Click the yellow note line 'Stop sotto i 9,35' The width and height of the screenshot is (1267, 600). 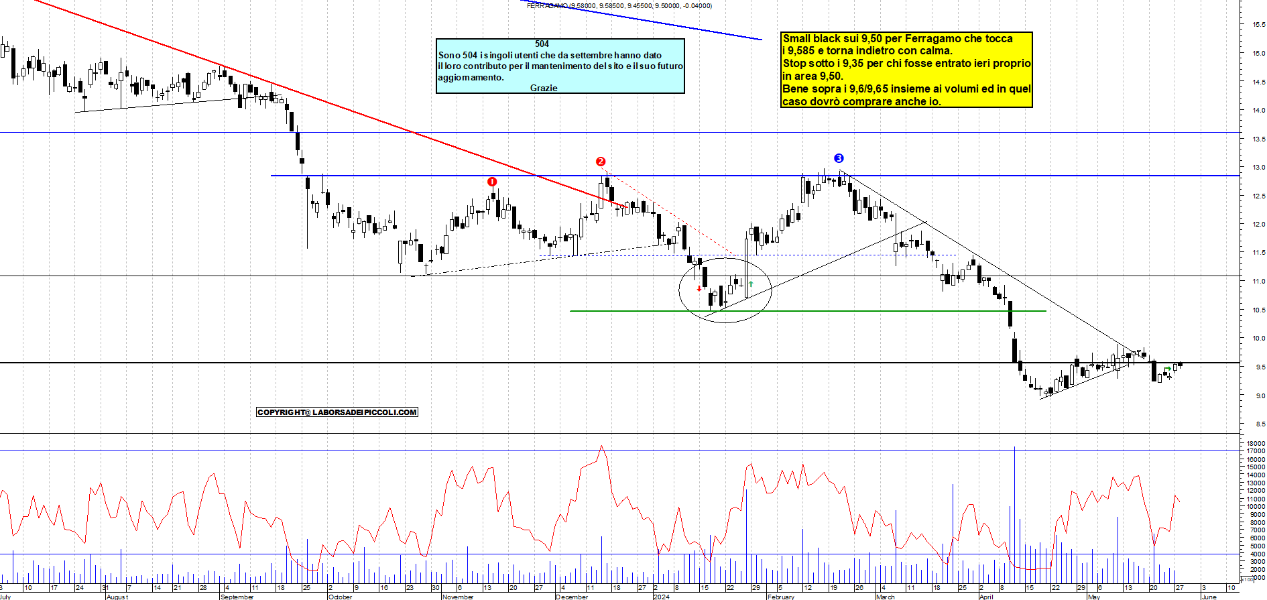907,63
